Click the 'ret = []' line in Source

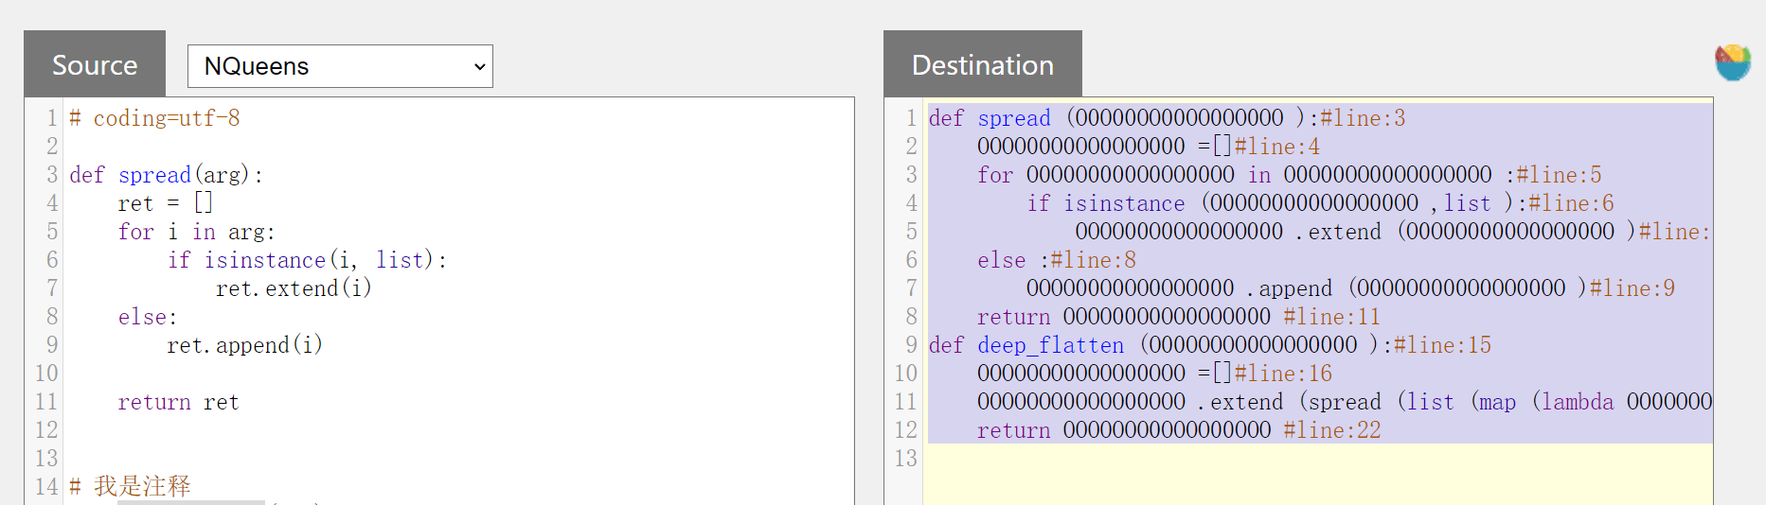click(x=166, y=203)
